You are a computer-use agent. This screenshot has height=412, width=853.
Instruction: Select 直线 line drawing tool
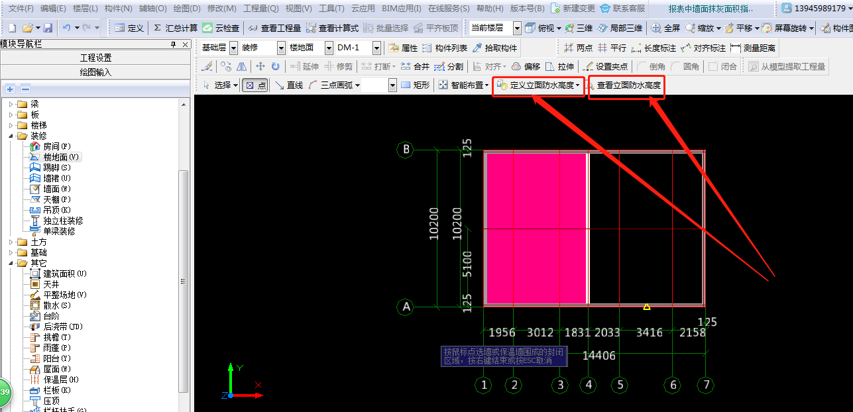pos(289,85)
